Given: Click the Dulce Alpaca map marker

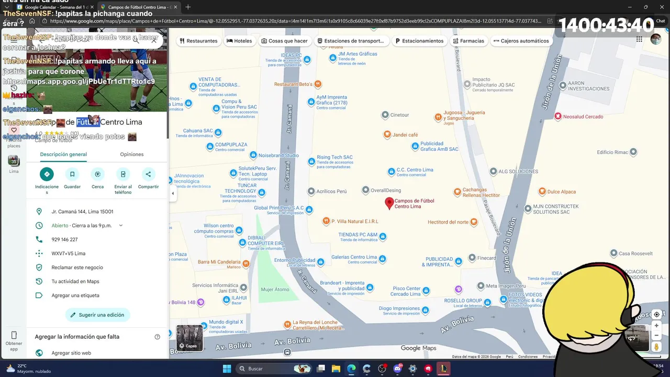Looking at the screenshot, I should click(542, 192).
